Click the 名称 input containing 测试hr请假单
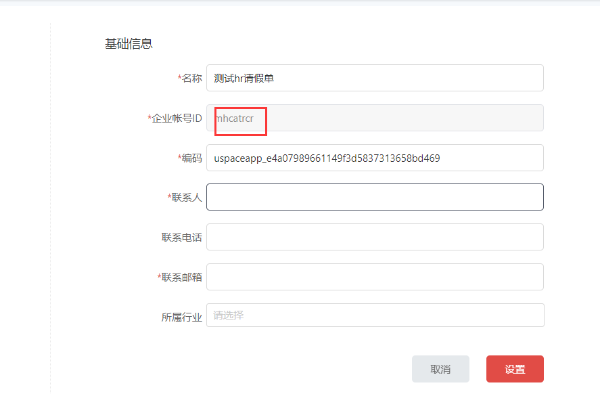 tap(375, 78)
